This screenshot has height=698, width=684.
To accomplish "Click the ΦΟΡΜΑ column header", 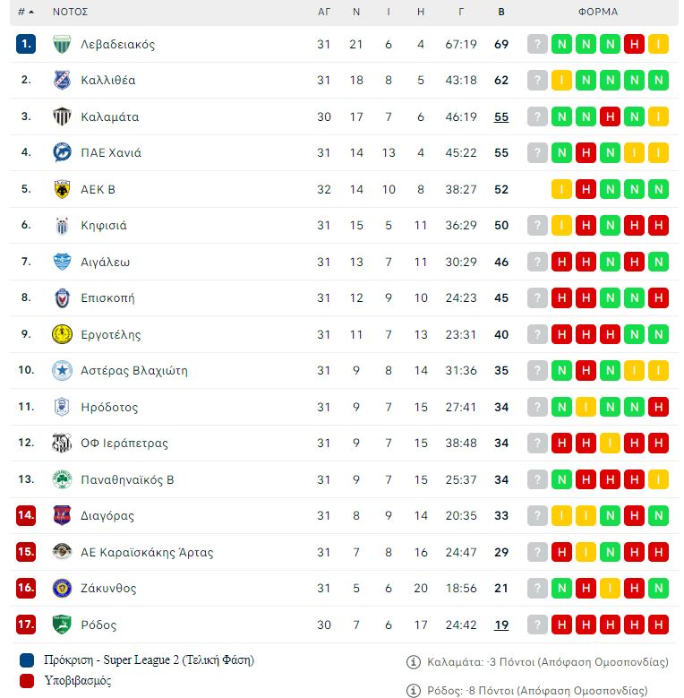I will click(x=598, y=12).
